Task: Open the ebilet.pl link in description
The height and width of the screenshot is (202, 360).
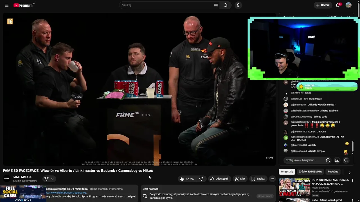Action: (x=67, y=193)
